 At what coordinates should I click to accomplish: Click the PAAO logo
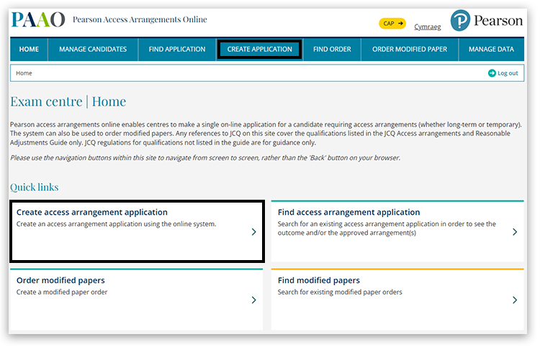(x=37, y=20)
